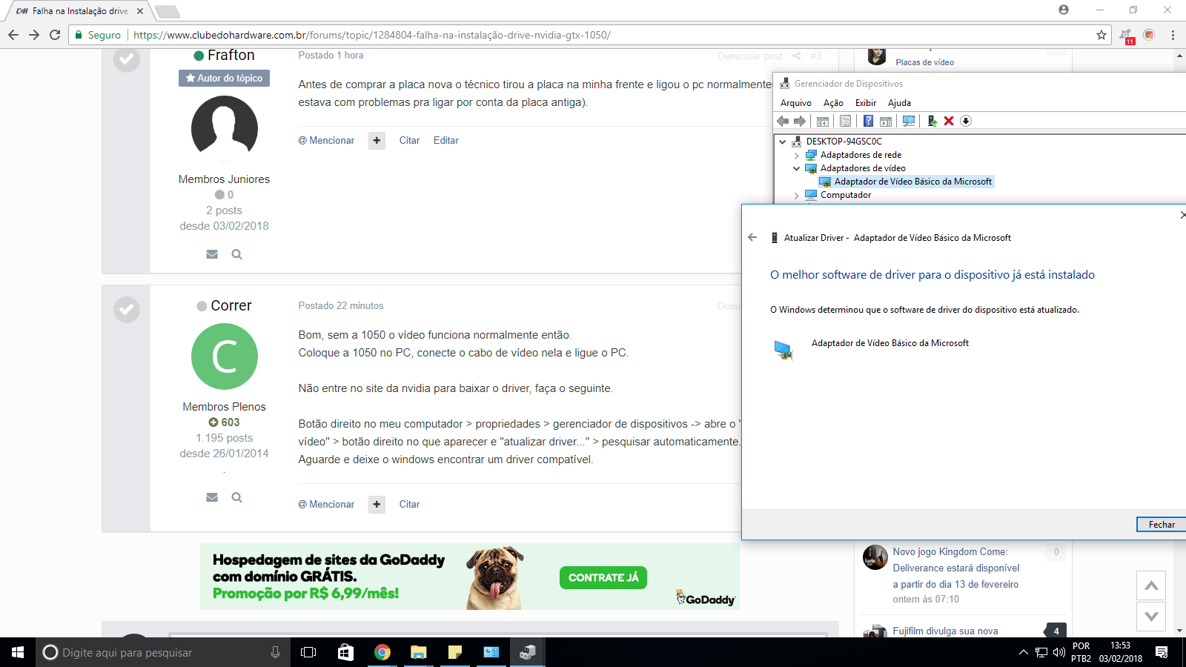This screenshot has height=667, width=1186.
Task: Collapse Adaptadores de vídeo node
Action: (796, 168)
